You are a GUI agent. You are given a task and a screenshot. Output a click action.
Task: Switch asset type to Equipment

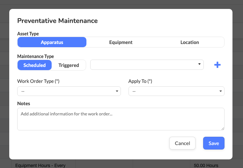click(121, 42)
